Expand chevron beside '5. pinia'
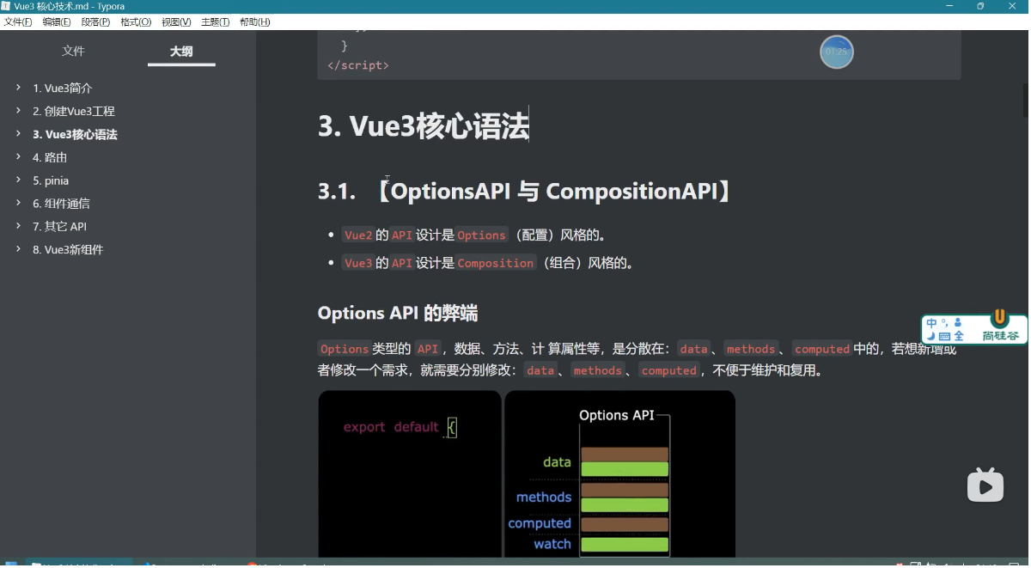1031x568 pixels. 17,180
